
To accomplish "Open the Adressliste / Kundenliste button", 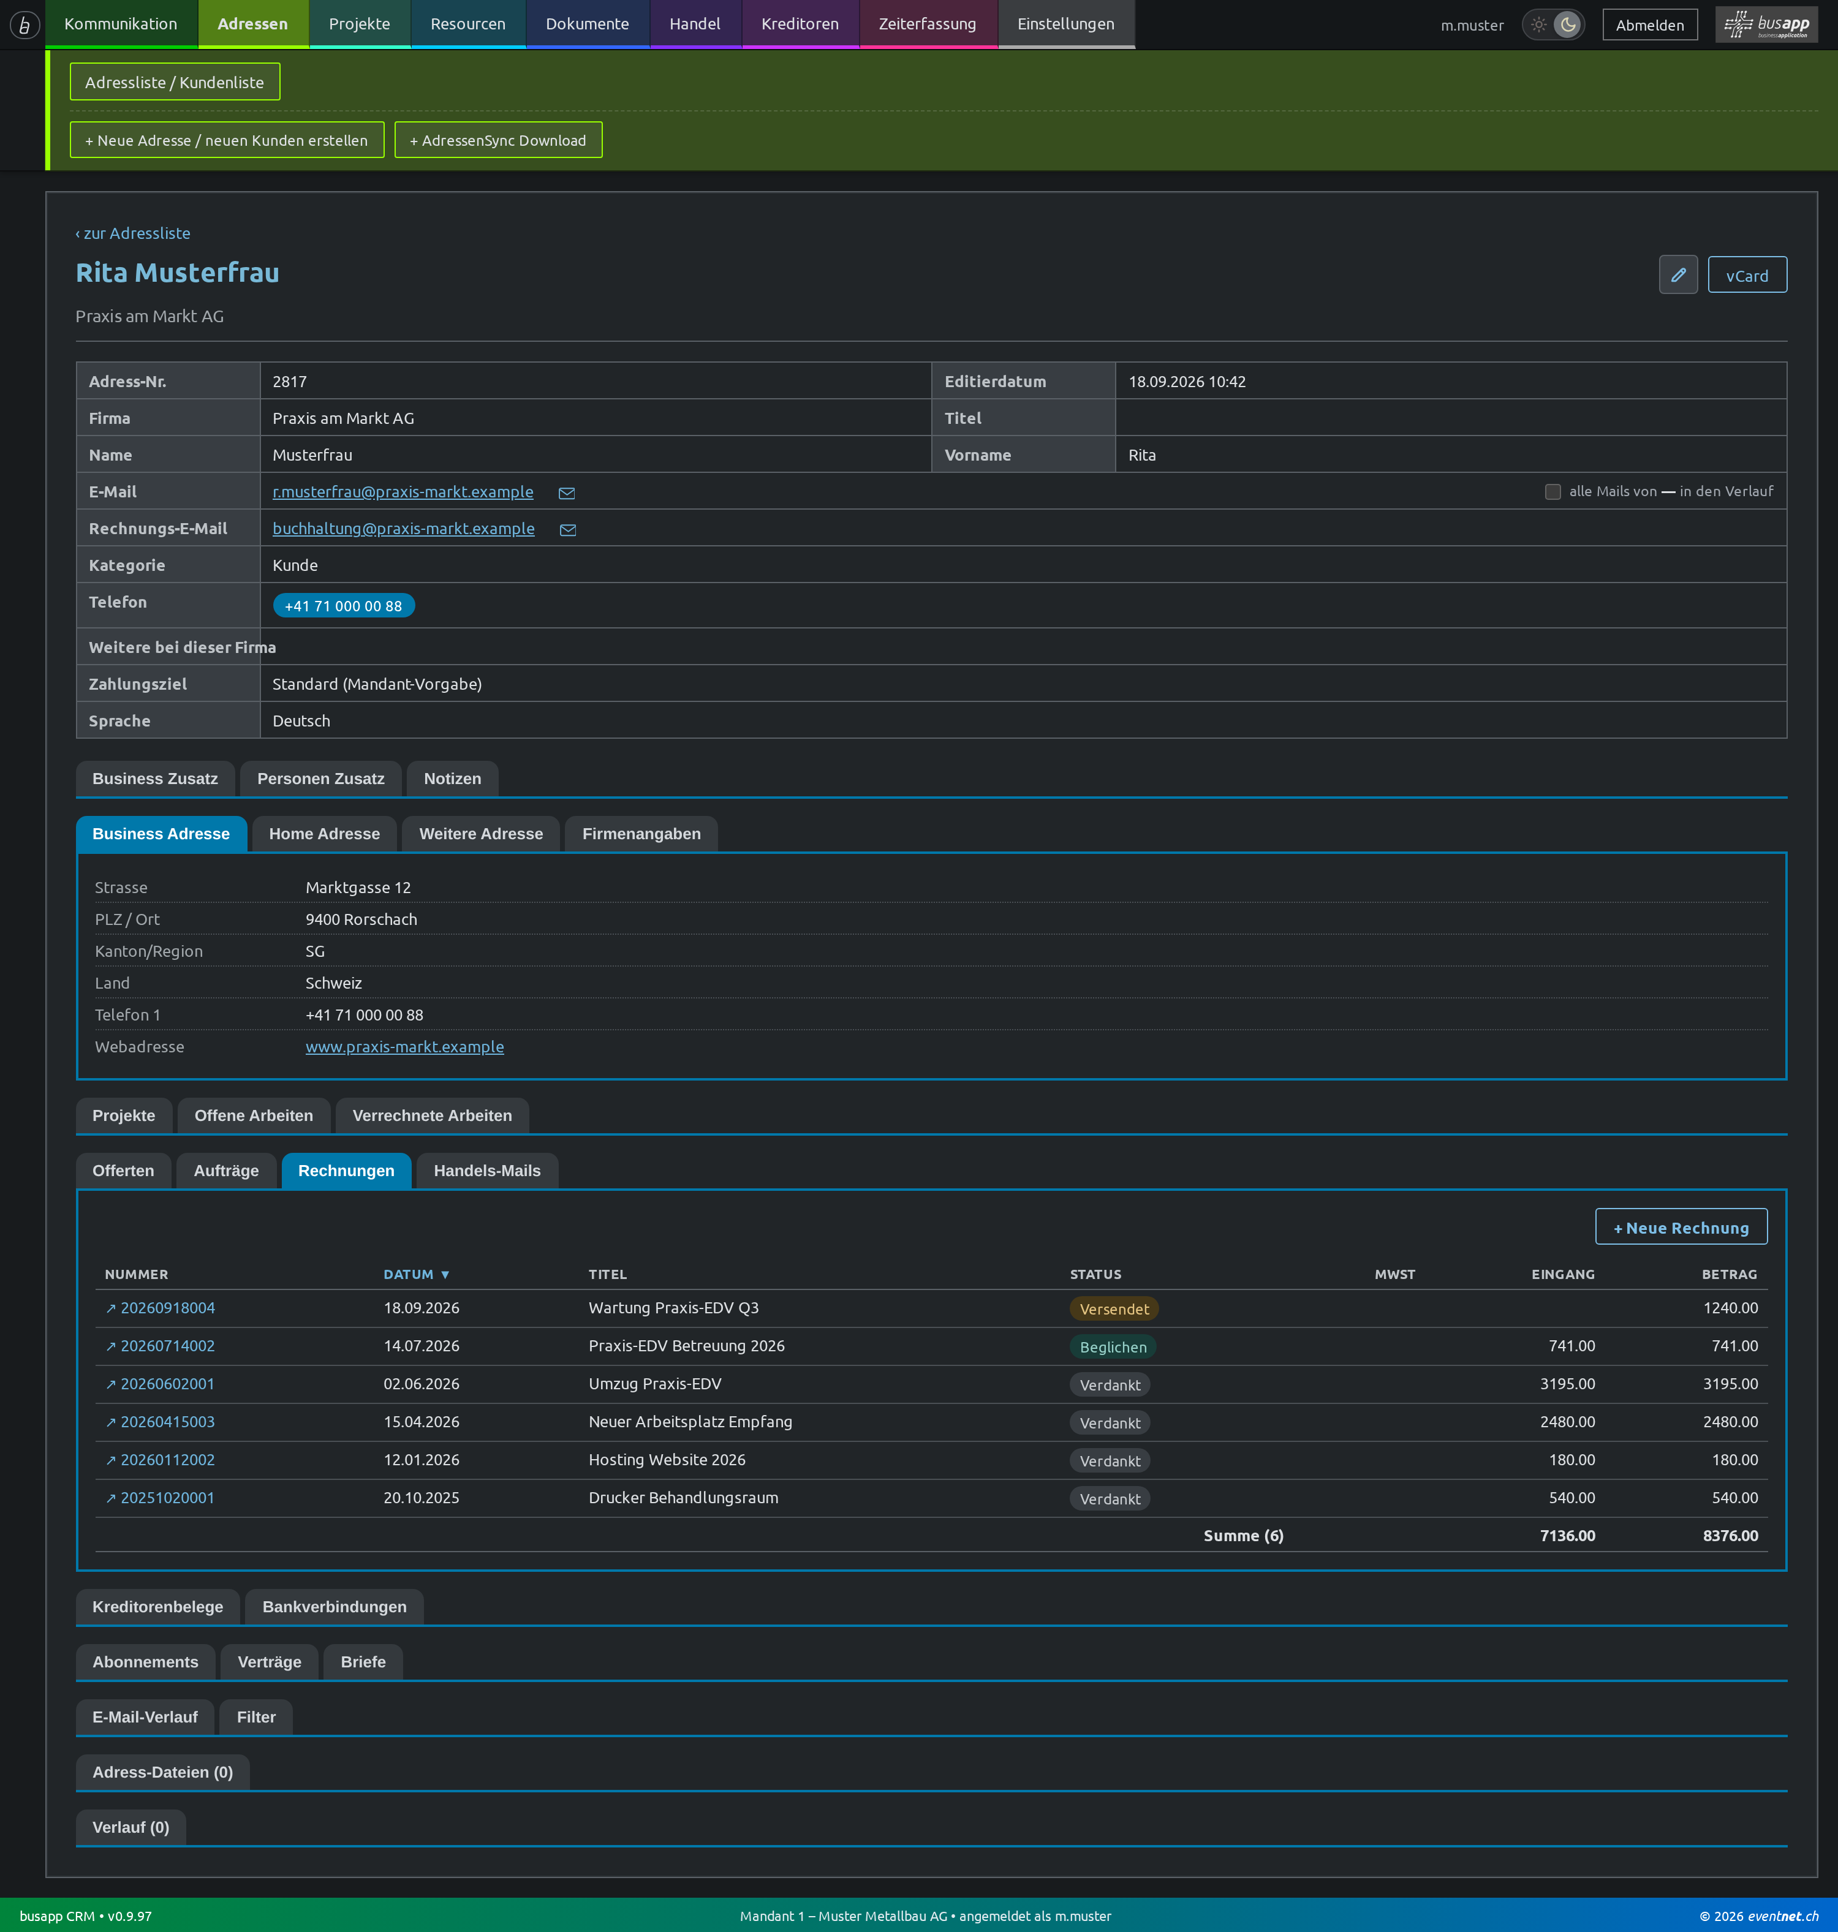I will pos(175,82).
